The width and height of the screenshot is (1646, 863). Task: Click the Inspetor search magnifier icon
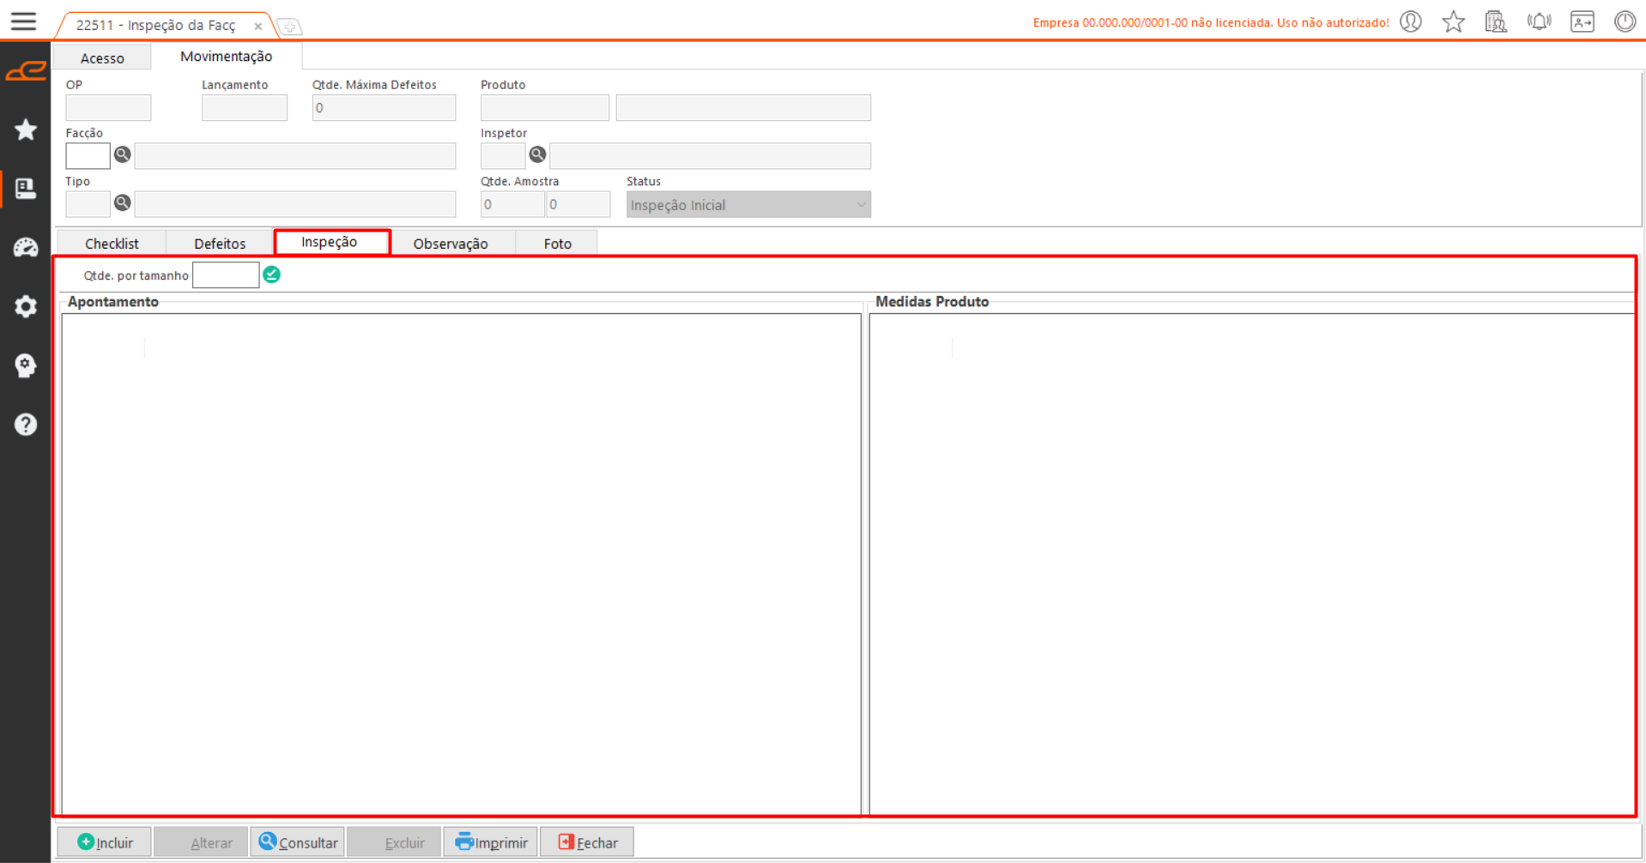(x=537, y=154)
